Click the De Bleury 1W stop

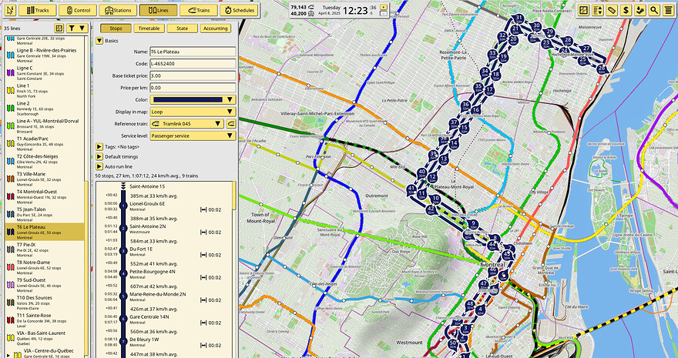point(164,343)
